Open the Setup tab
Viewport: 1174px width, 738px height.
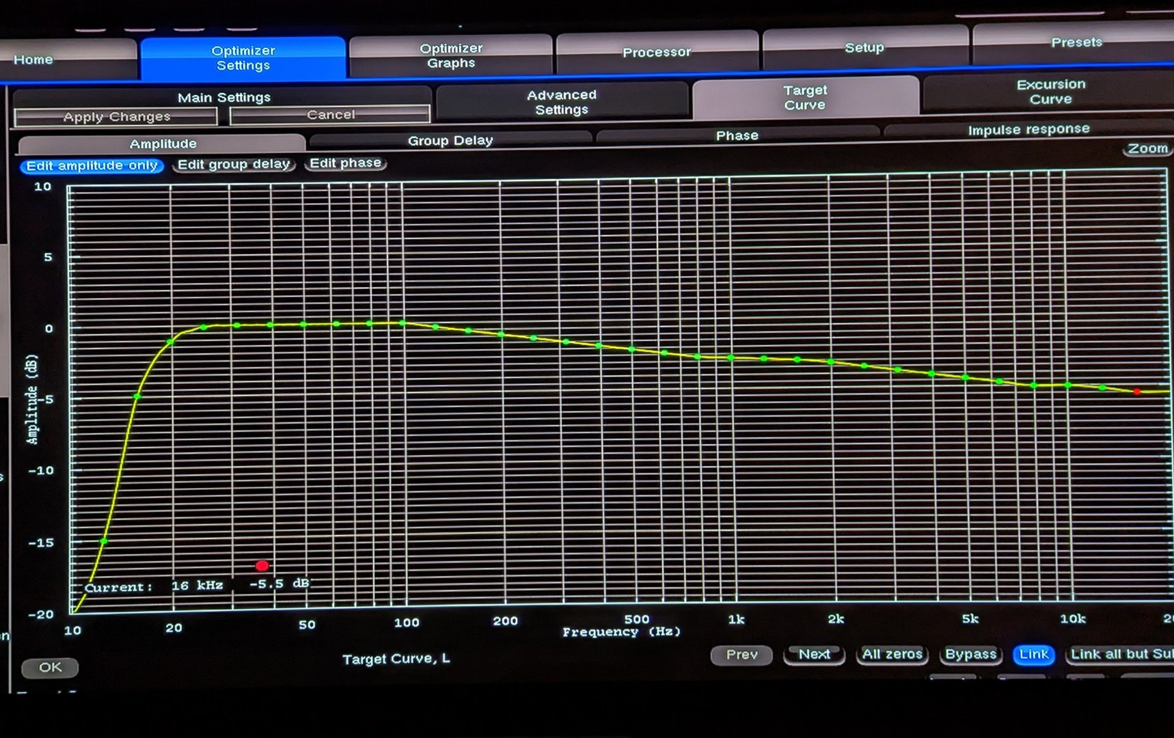point(864,48)
